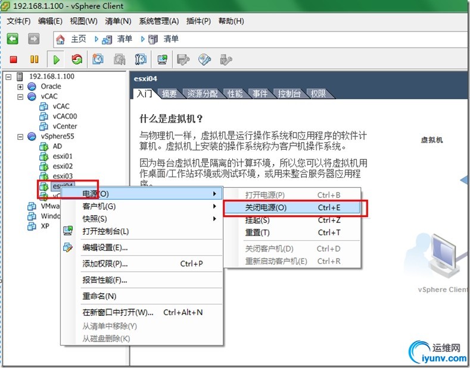Click the esxi01 VM icon
470x368 pixels.
pyautogui.click(x=43, y=156)
